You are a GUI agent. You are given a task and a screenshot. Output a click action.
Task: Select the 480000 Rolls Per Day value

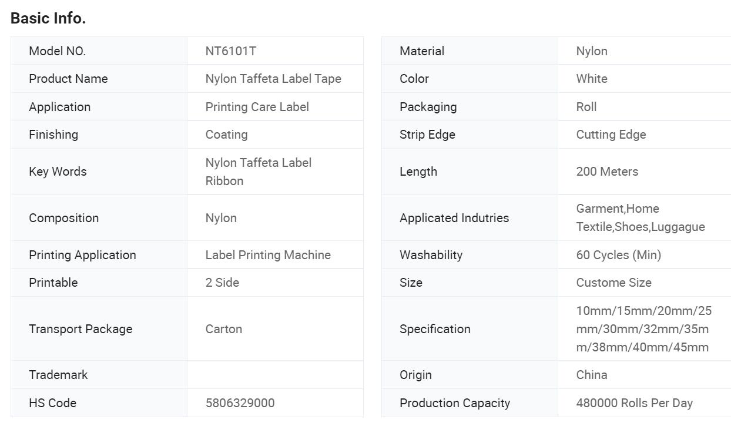[634, 403]
